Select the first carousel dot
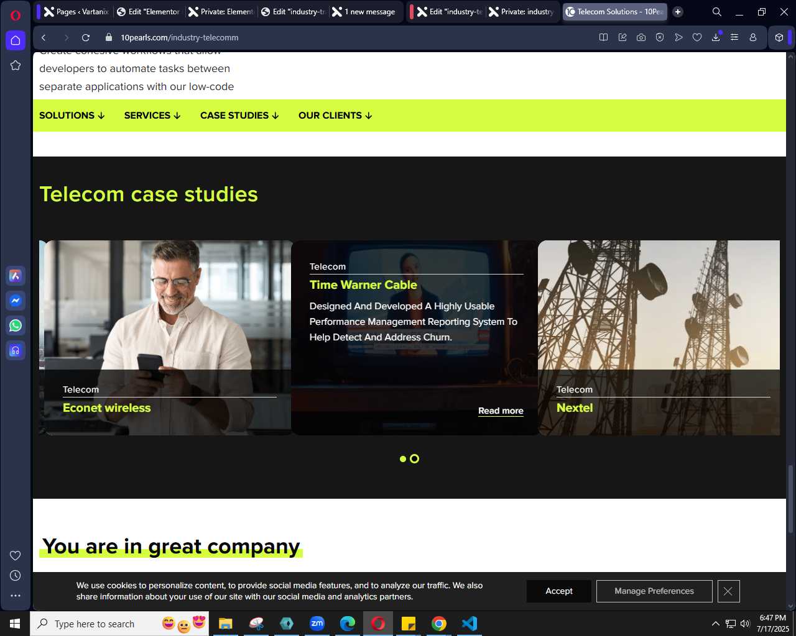 pyautogui.click(x=403, y=459)
